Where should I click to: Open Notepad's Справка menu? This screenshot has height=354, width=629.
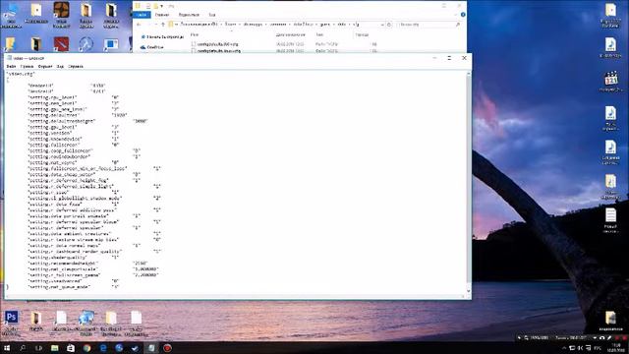point(76,66)
